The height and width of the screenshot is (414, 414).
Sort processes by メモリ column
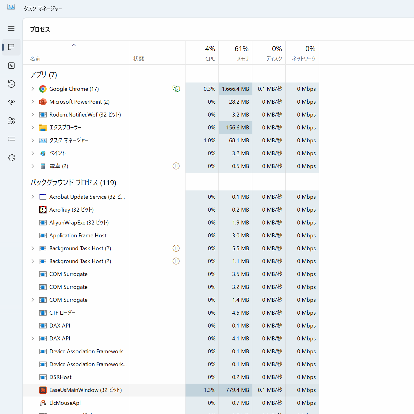coord(236,53)
